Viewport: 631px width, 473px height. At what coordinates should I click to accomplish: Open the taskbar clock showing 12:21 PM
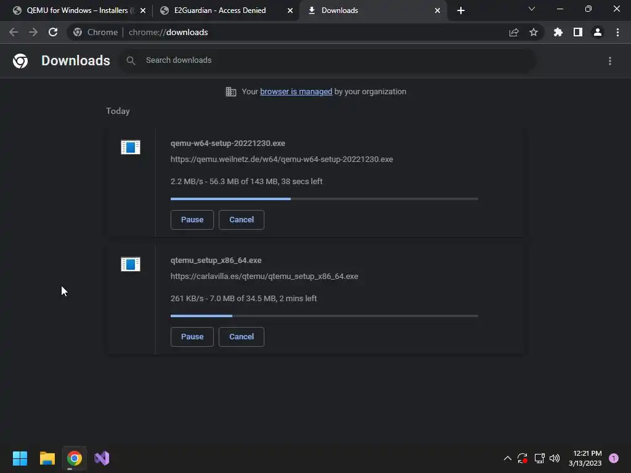click(585, 458)
